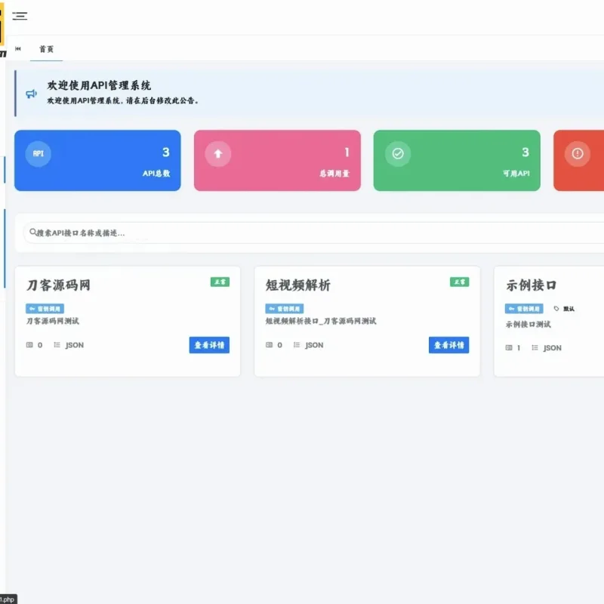
Task: Open the 首页 tab
Action: (x=46, y=49)
